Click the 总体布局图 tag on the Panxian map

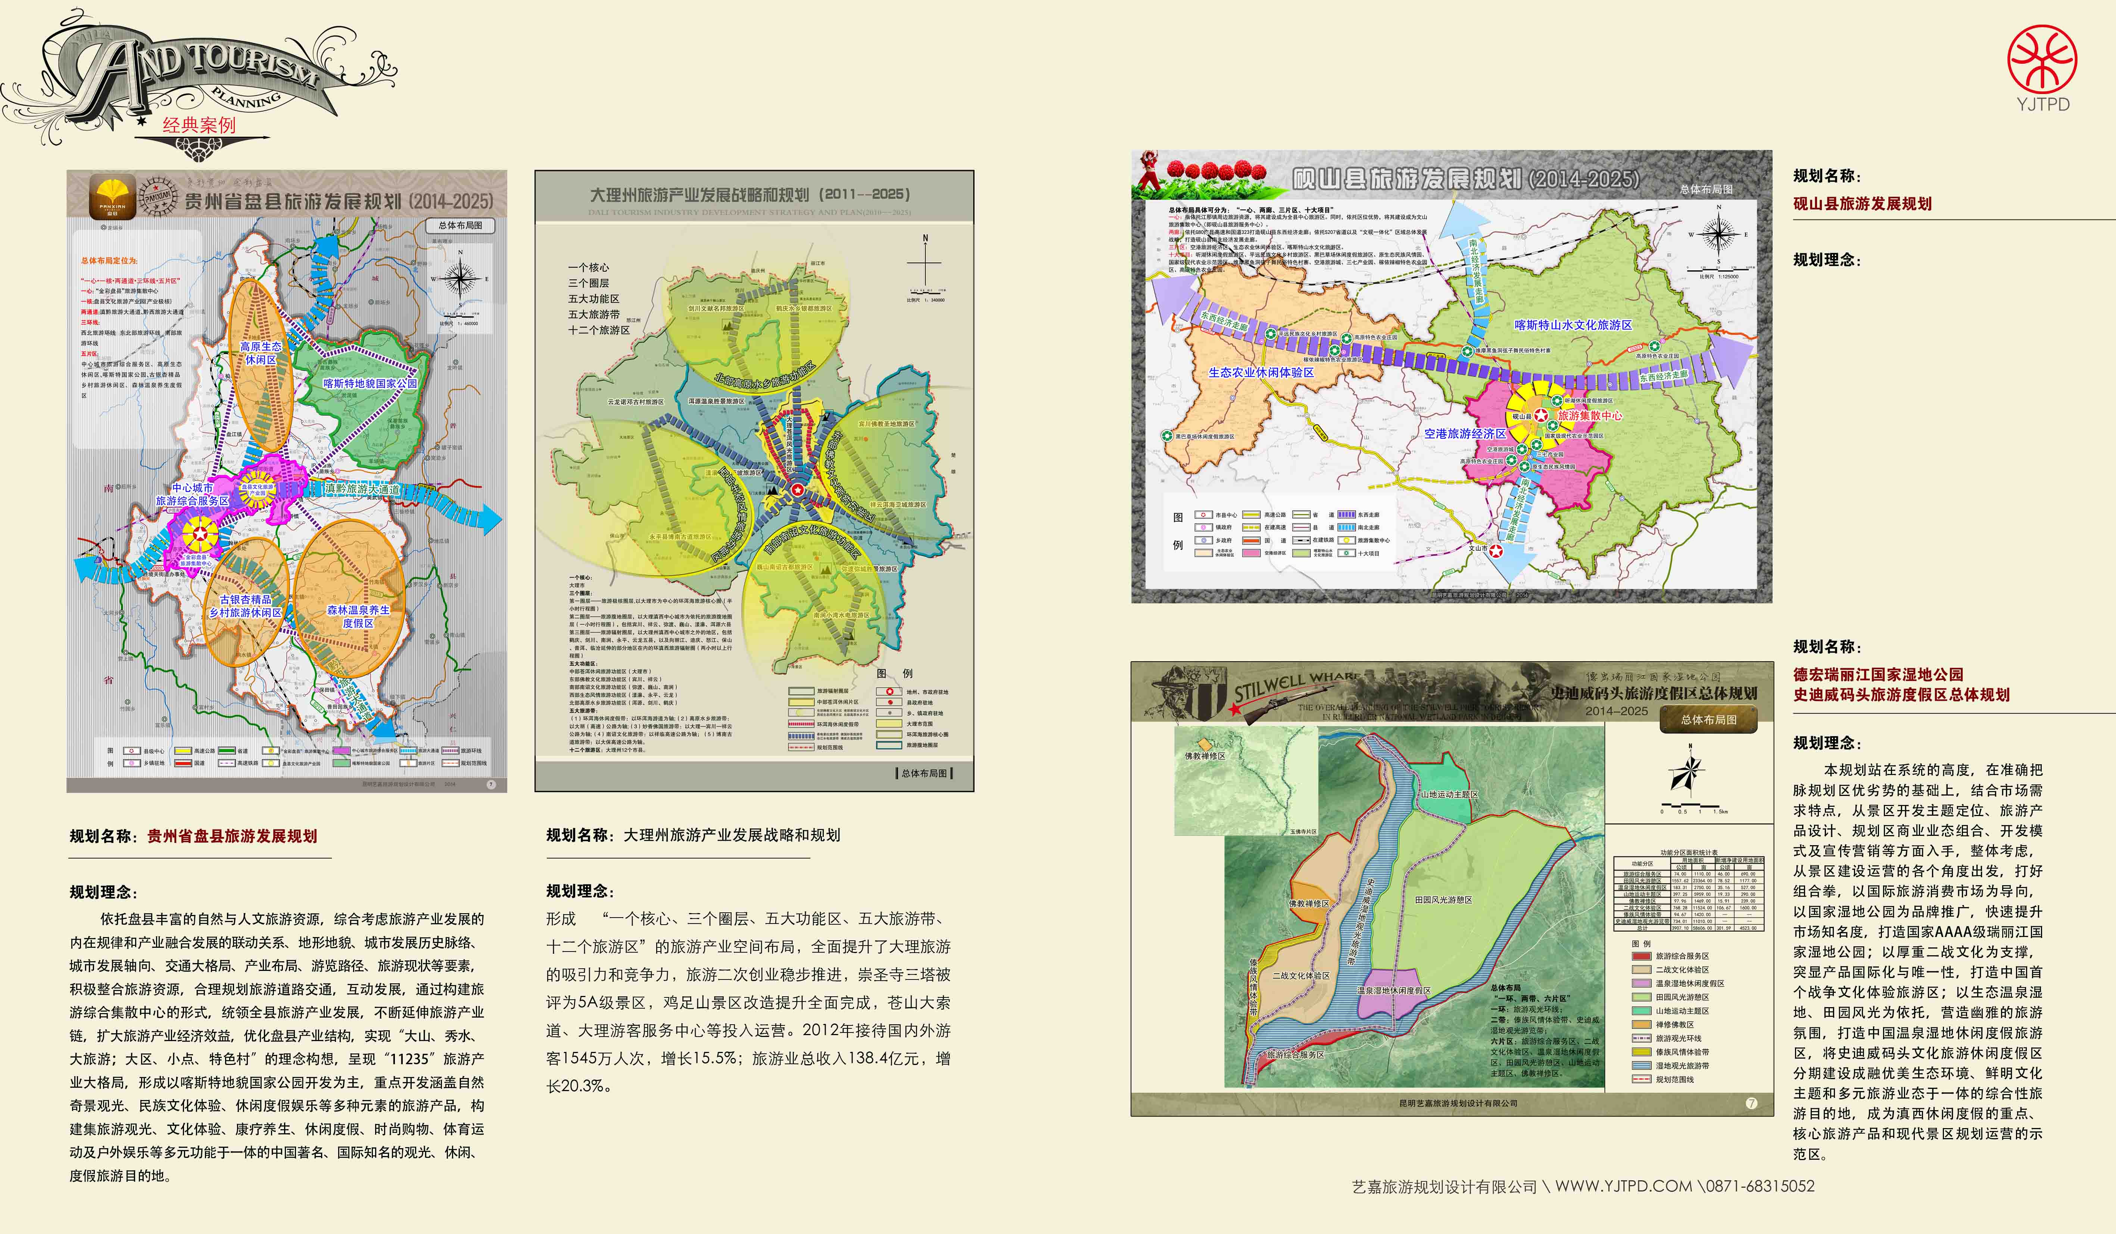click(460, 225)
